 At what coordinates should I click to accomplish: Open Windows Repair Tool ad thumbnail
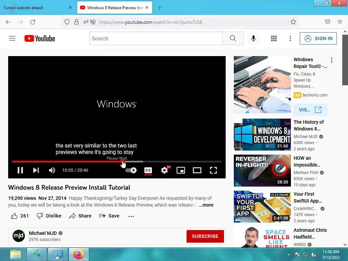click(x=262, y=85)
